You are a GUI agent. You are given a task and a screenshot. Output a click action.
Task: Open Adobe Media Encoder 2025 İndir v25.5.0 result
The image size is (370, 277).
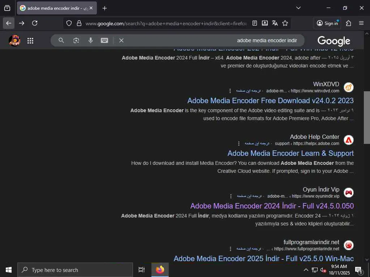tap(263, 259)
